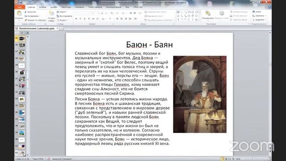Select the triangle shape in the shapes gallery
Image resolution: width=286 pixels, height=161 pixels.
(x=178, y=16)
